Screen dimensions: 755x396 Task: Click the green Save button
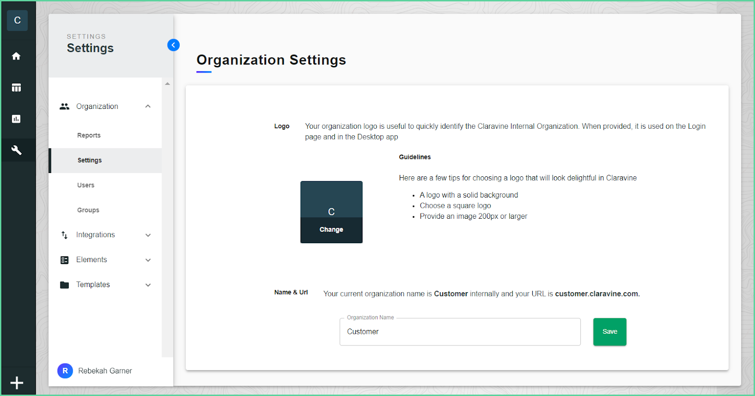coord(610,332)
